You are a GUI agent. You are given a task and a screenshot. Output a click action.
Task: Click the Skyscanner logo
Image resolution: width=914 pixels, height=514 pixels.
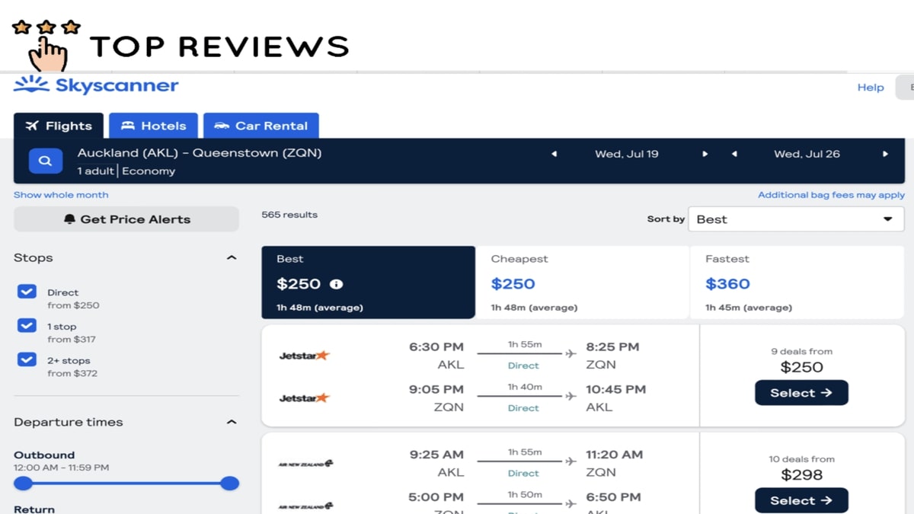[96, 85]
